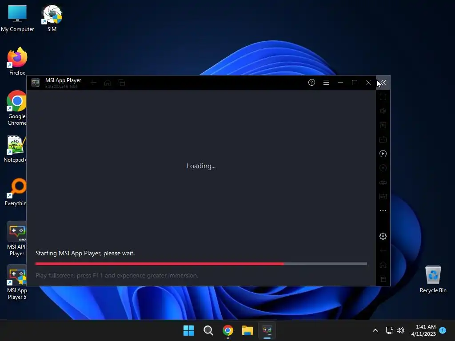Screen dimensions: 455x341
Task: Open settings gear in MSI App Player sidebar
Action: [383, 236]
